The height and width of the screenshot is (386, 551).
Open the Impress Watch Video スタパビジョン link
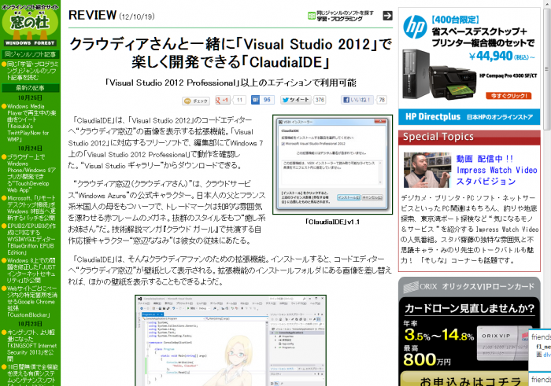[x=497, y=170]
